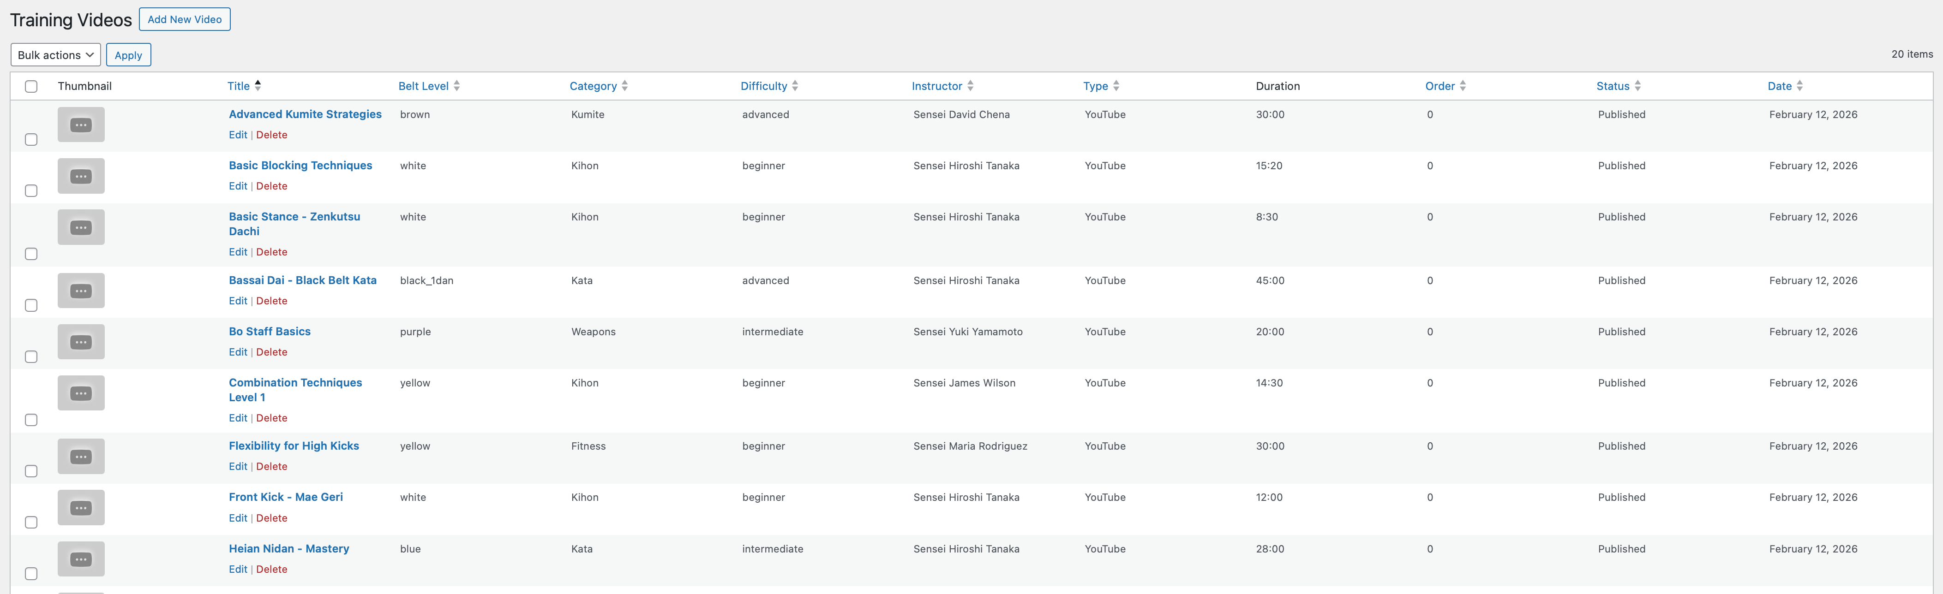
Task: Open Basic Blocking Techniques video
Action: pos(300,165)
